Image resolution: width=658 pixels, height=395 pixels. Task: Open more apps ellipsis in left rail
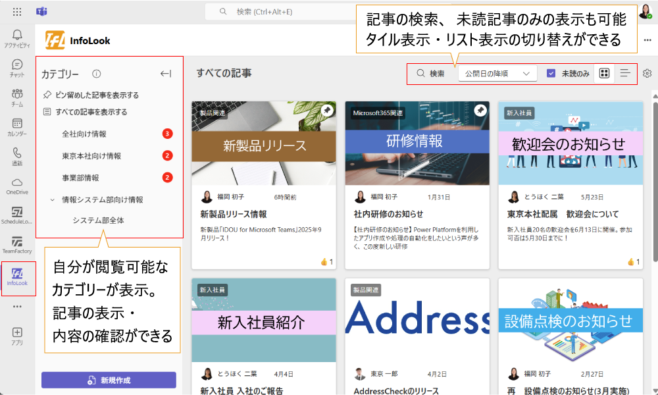[x=17, y=306]
